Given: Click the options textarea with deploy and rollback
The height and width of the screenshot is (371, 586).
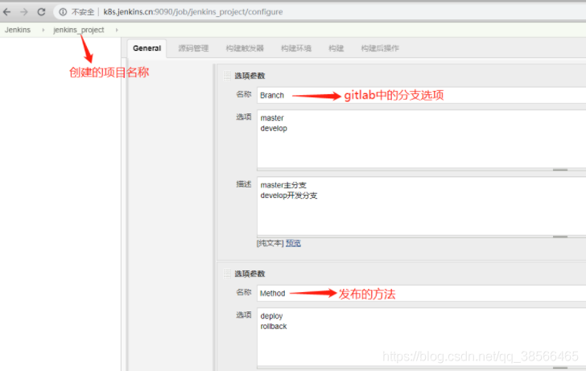Looking at the screenshot, I should point(421,337).
